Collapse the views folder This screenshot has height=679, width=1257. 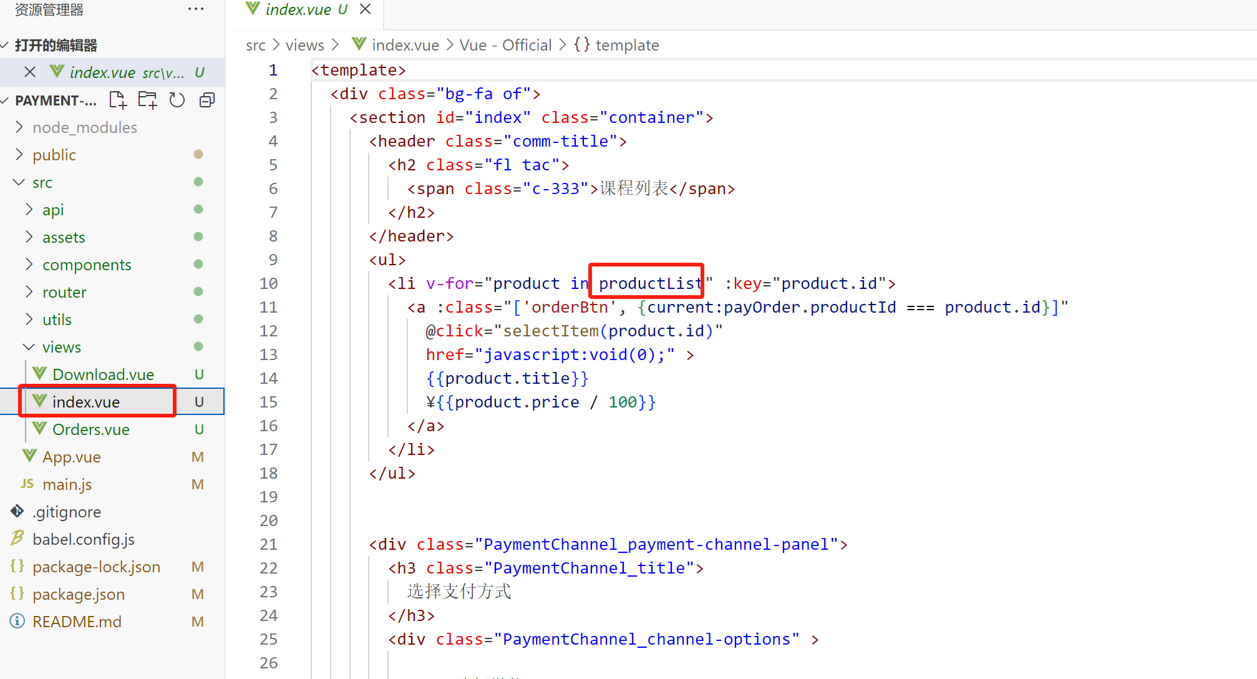point(61,347)
